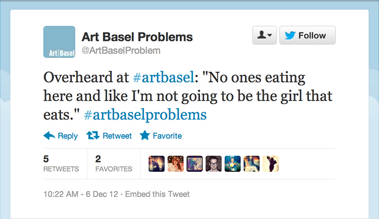Reply to this tweet
The height and width of the screenshot is (219, 379).
tap(60, 136)
